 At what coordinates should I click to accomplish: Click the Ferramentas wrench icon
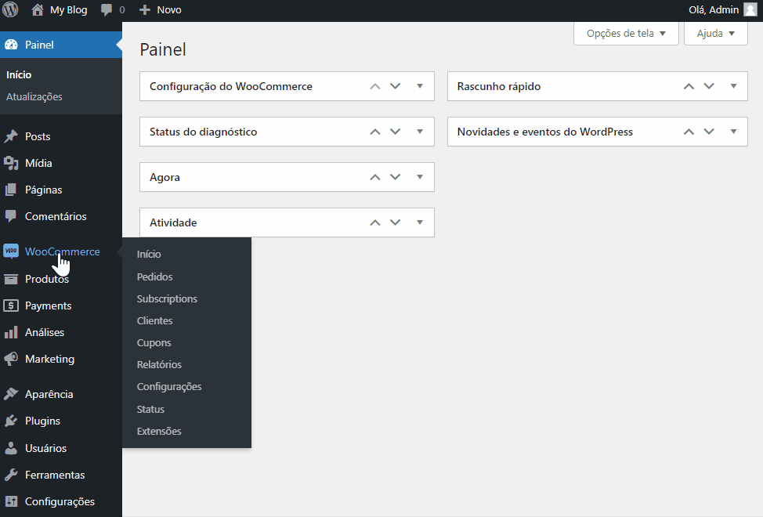pyautogui.click(x=11, y=475)
